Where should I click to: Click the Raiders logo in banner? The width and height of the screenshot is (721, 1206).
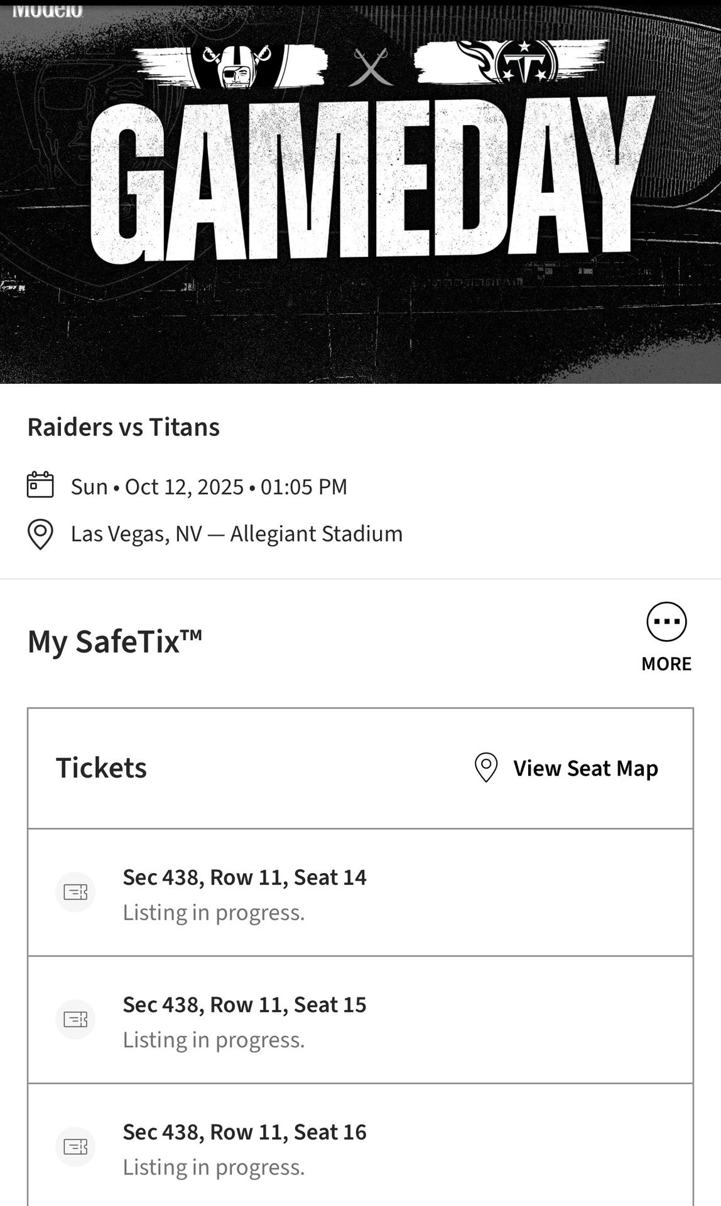pyautogui.click(x=237, y=65)
